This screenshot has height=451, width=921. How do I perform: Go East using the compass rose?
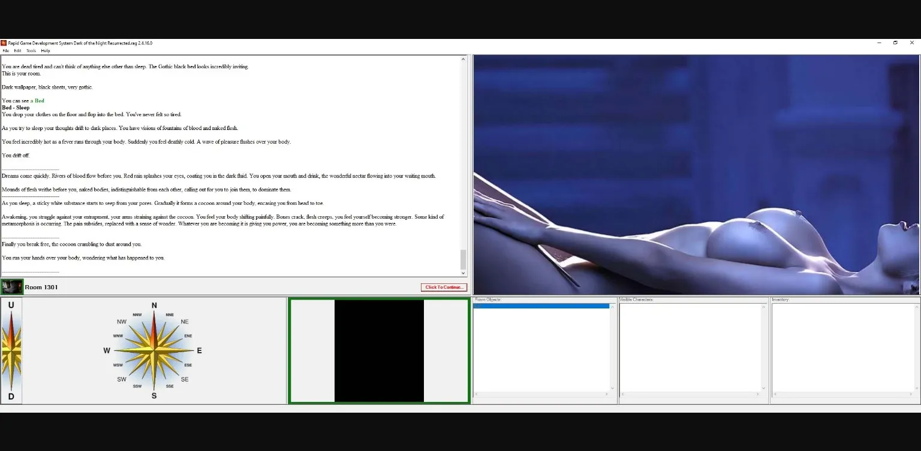(199, 350)
